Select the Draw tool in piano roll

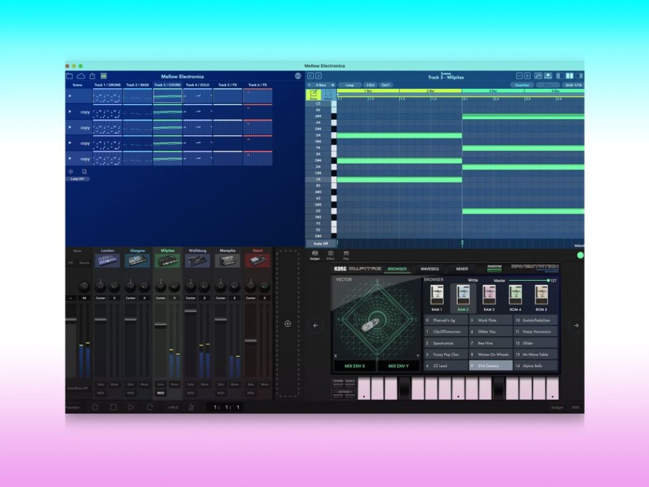313,94
